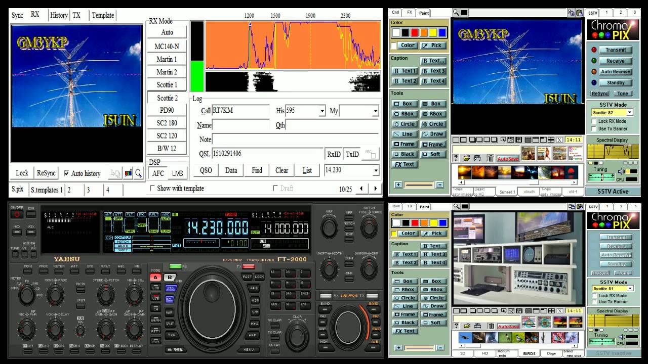Screen dimensions: 648x364
Task: Toggle the LMS button in MMSSTV DSP group
Action: (x=177, y=173)
